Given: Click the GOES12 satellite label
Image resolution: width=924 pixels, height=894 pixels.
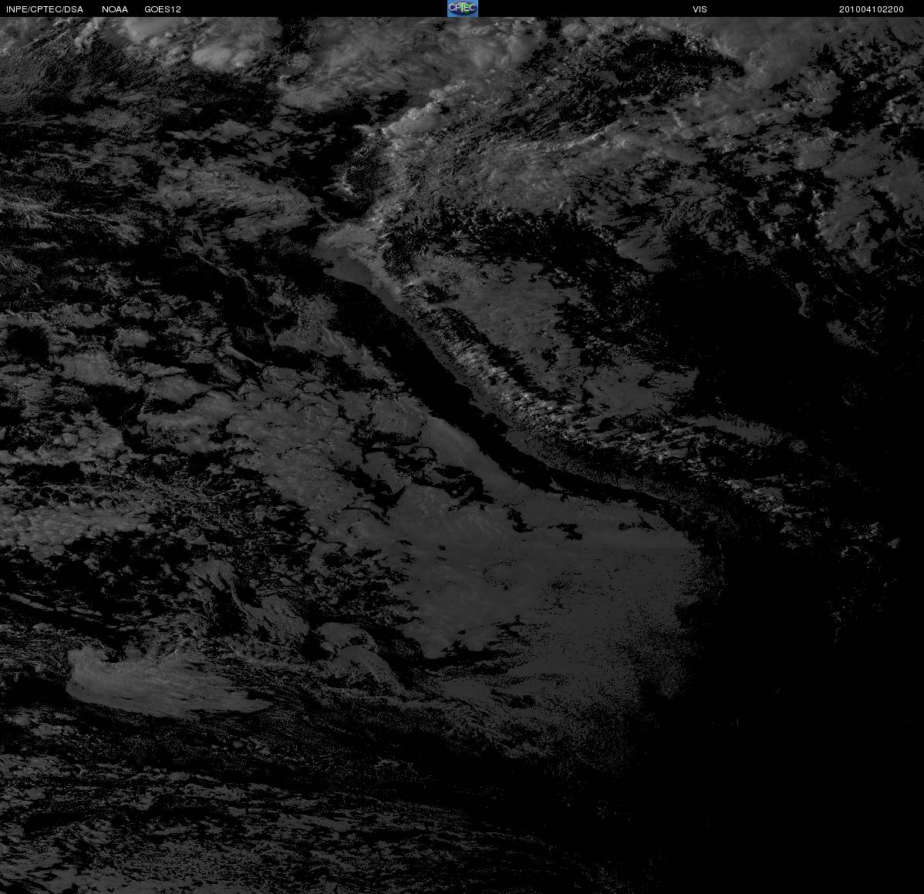Looking at the screenshot, I should 163,9.
